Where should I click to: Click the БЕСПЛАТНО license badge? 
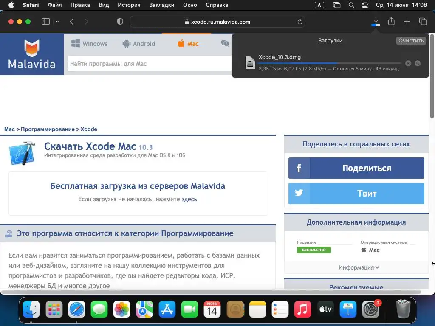coord(314,250)
